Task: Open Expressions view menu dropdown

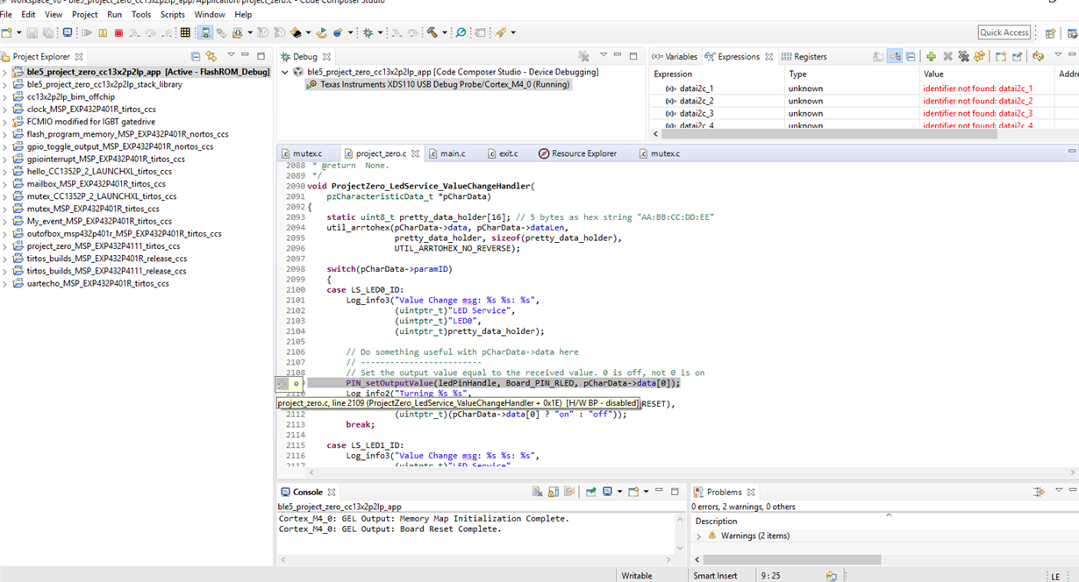Action: [x=1059, y=54]
